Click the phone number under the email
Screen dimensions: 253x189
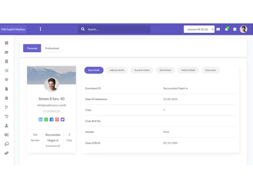point(52,111)
